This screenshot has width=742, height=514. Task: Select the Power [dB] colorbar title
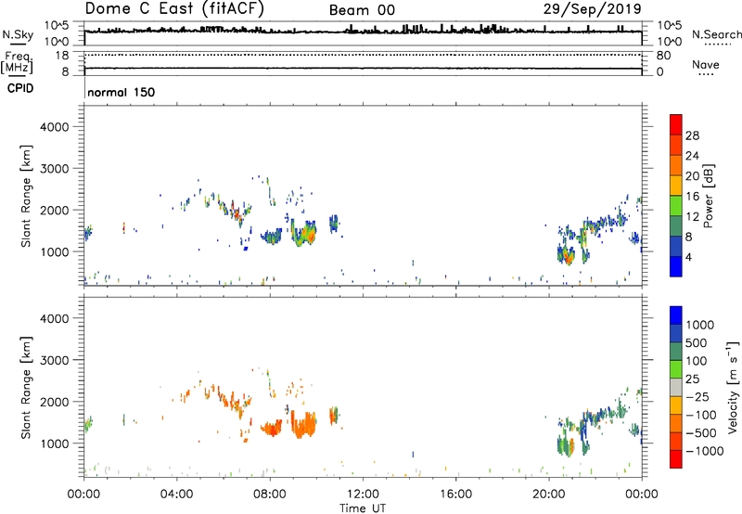[708, 196]
